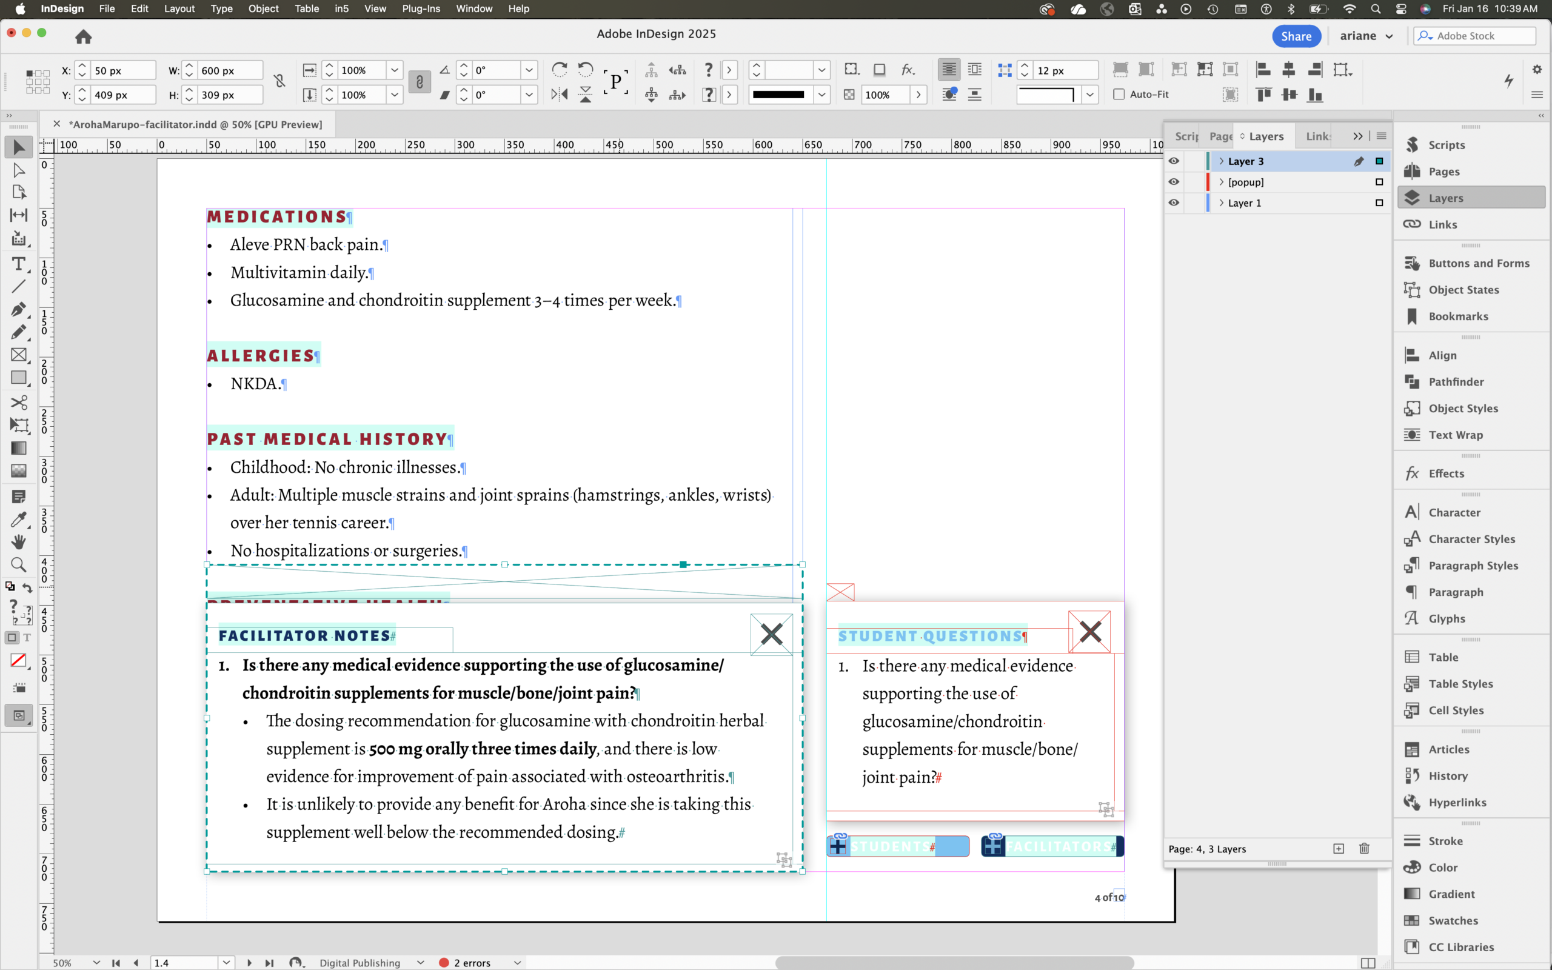Click the Delete layer trash icon
1552x970 pixels.
pyautogui.click(x=1364, y=849)
